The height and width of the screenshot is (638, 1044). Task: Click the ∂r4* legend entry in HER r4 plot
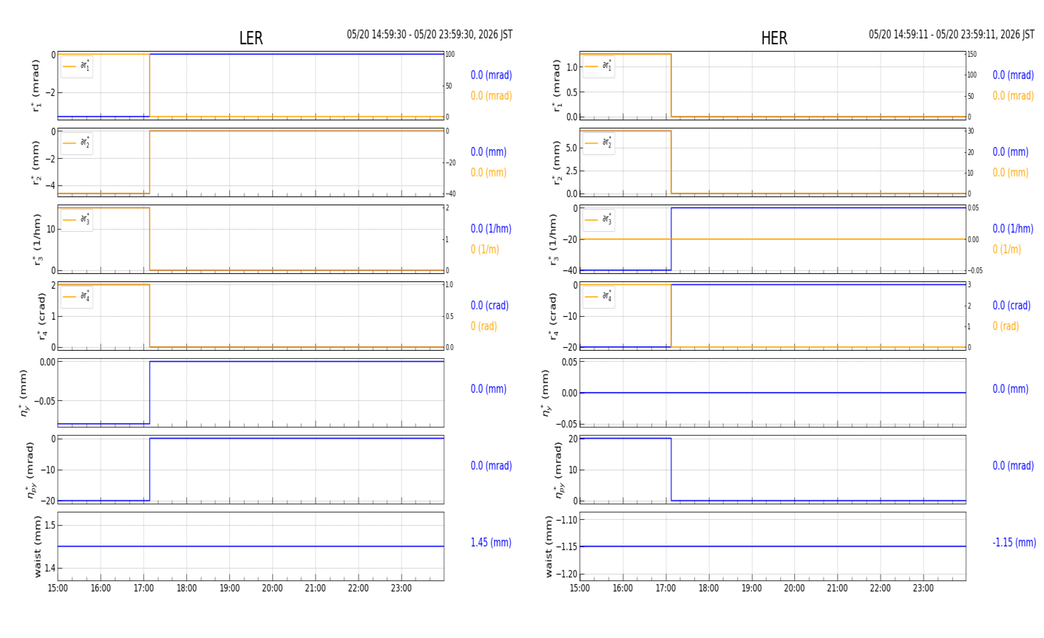(599, 297)
